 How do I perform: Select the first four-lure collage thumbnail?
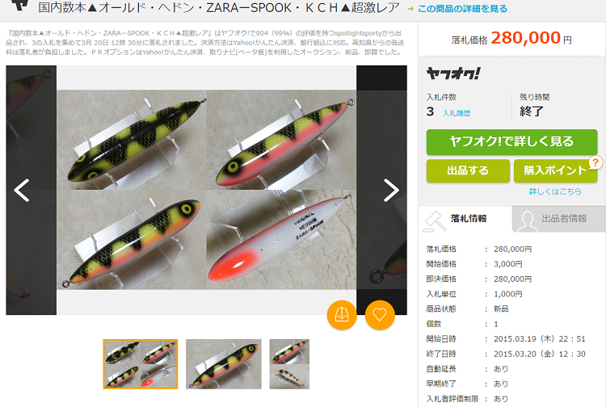coord(141,363)
